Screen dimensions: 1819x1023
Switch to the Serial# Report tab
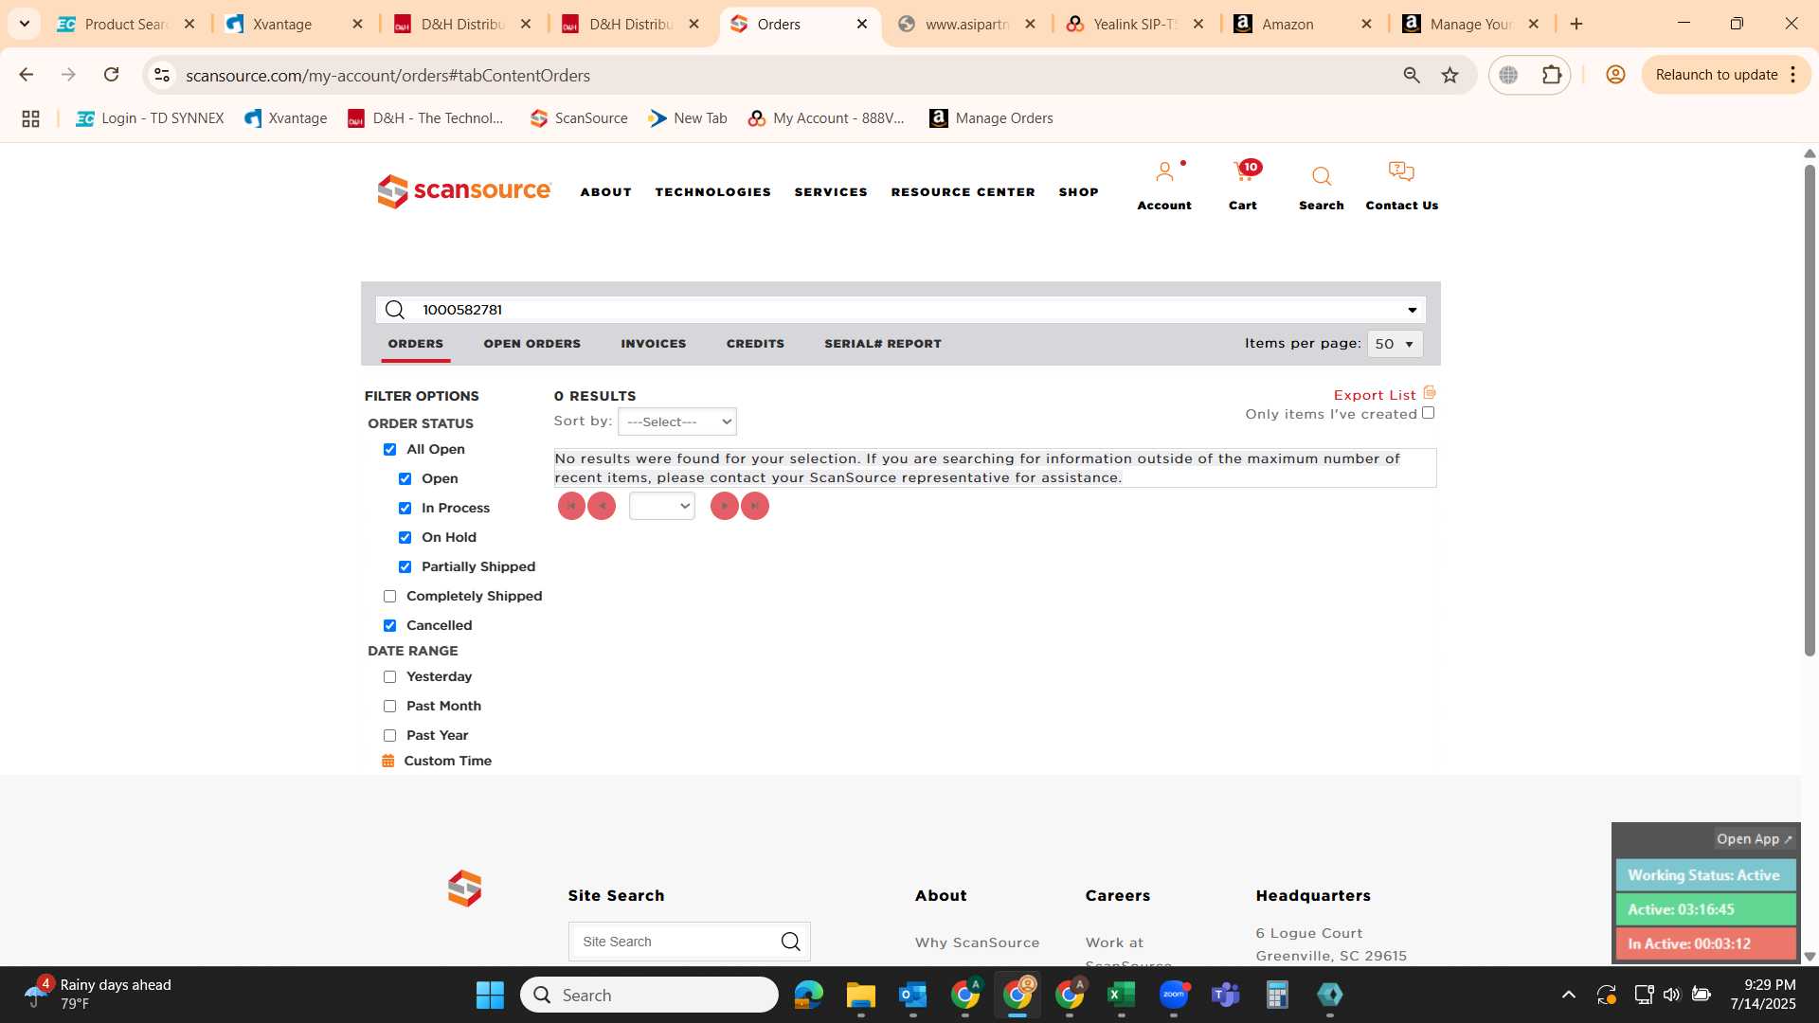coord(883,344)
